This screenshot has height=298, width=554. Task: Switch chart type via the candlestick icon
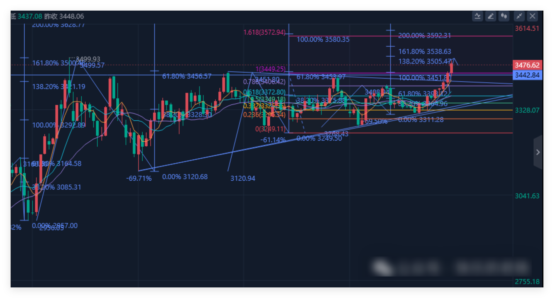[504, 16]
